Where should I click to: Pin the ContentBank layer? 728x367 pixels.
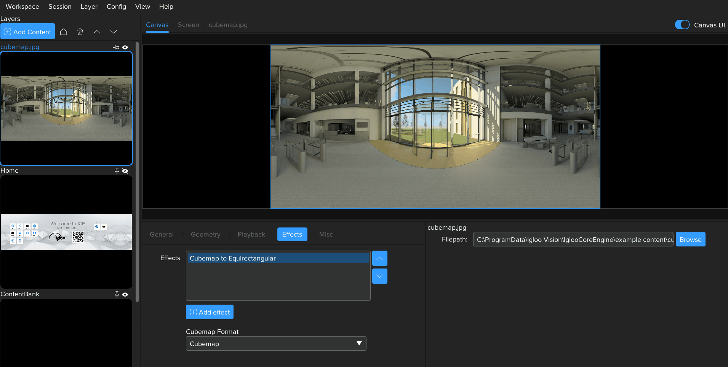coord(117,294)
